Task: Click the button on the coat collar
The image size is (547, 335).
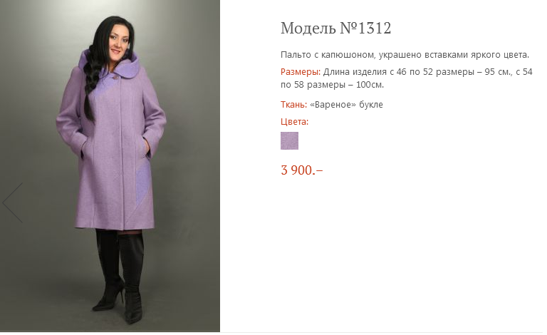Action: 114,76
